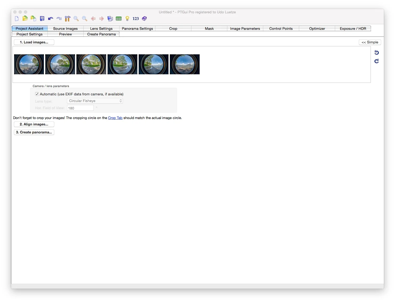Open options with the tools icon
This screenshot has width=395, height=302.
tap(68, 19)
